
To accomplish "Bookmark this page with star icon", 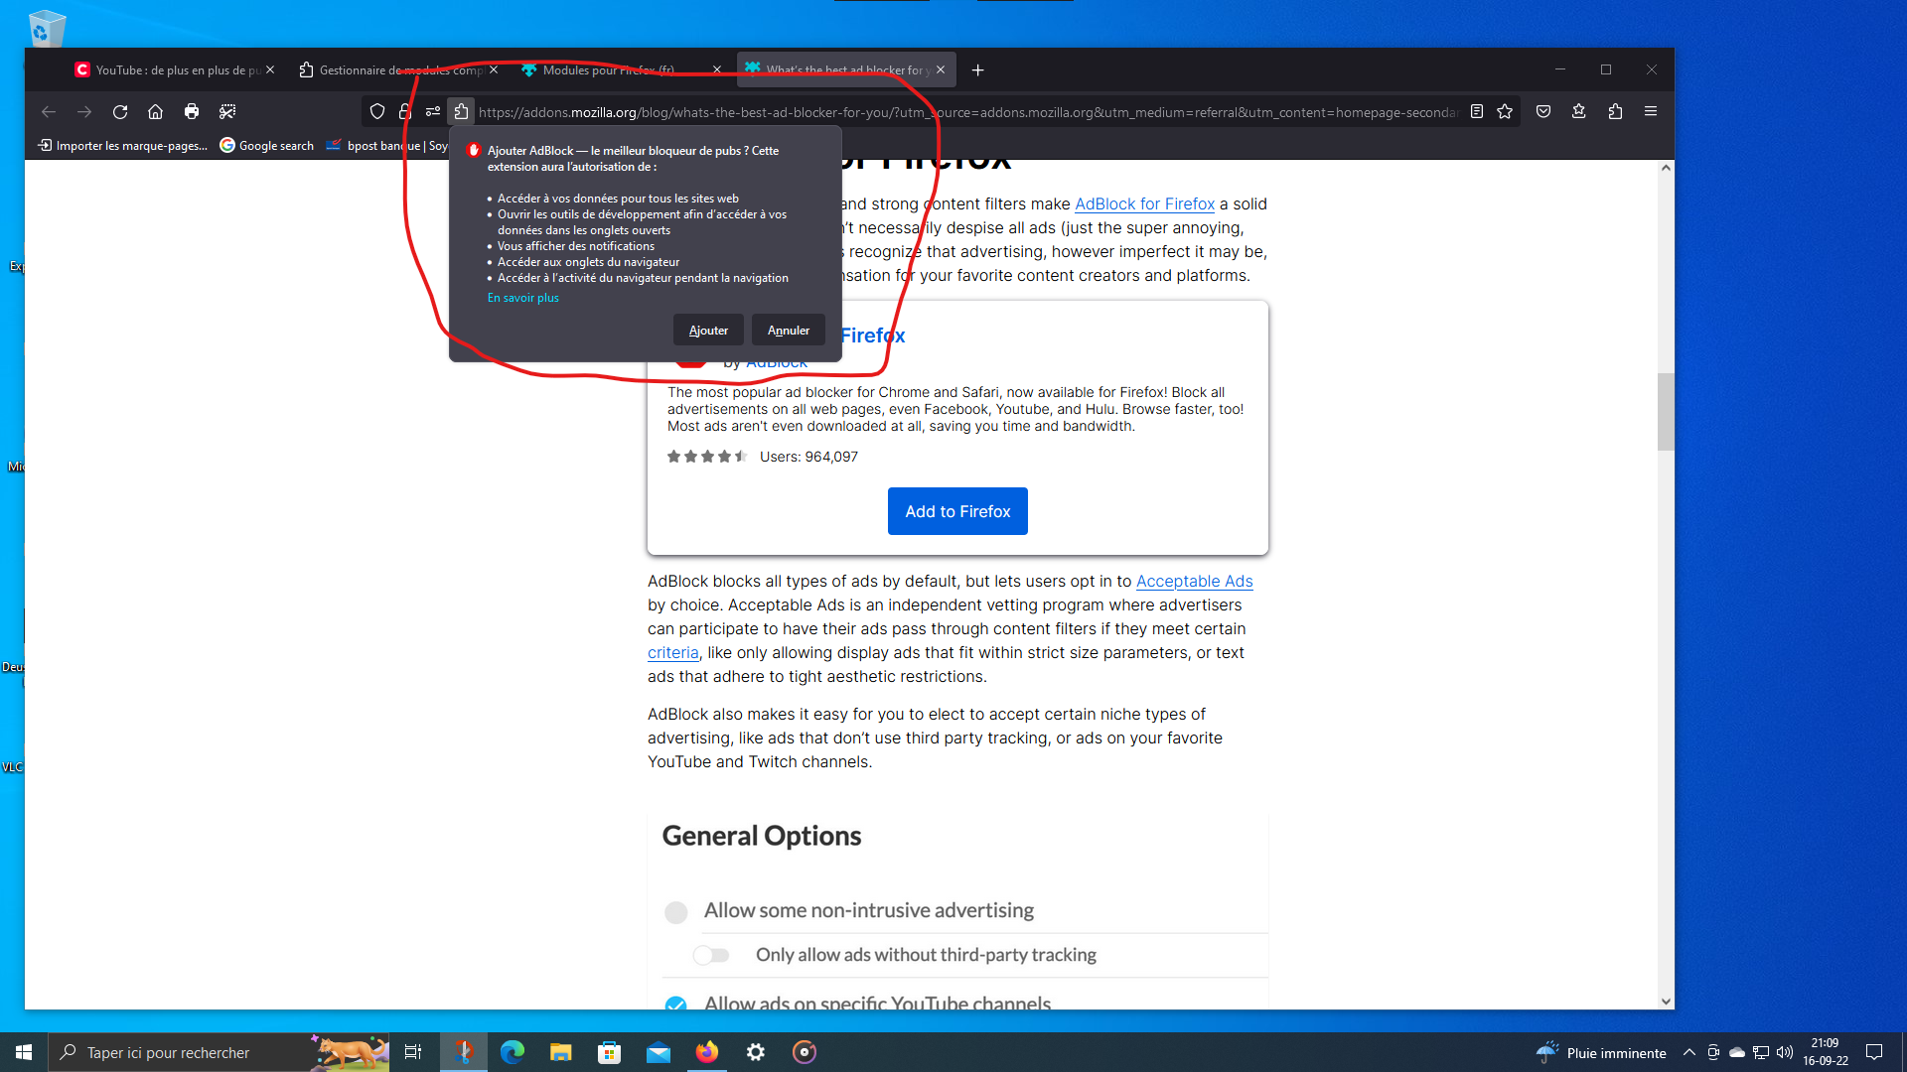I will pyautogui.click(x=1505, y=112).
